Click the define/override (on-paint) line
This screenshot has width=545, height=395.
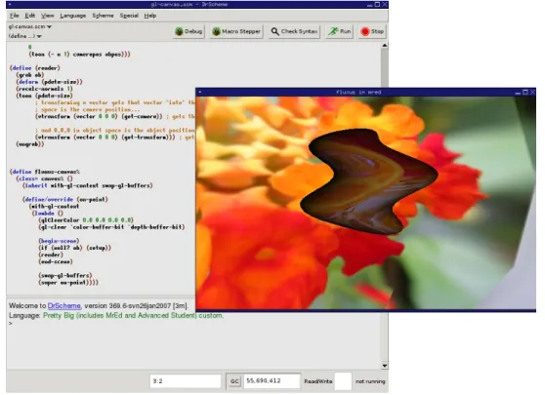click(x=65, y=200)
